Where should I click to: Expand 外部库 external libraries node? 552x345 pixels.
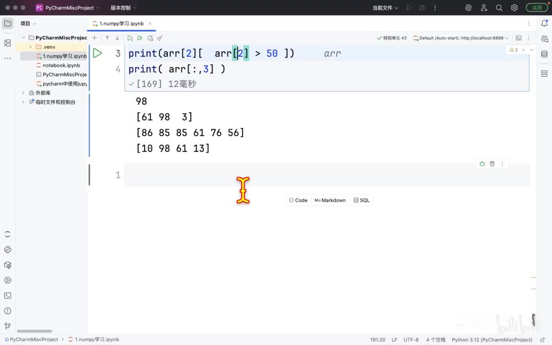[23, 93]
